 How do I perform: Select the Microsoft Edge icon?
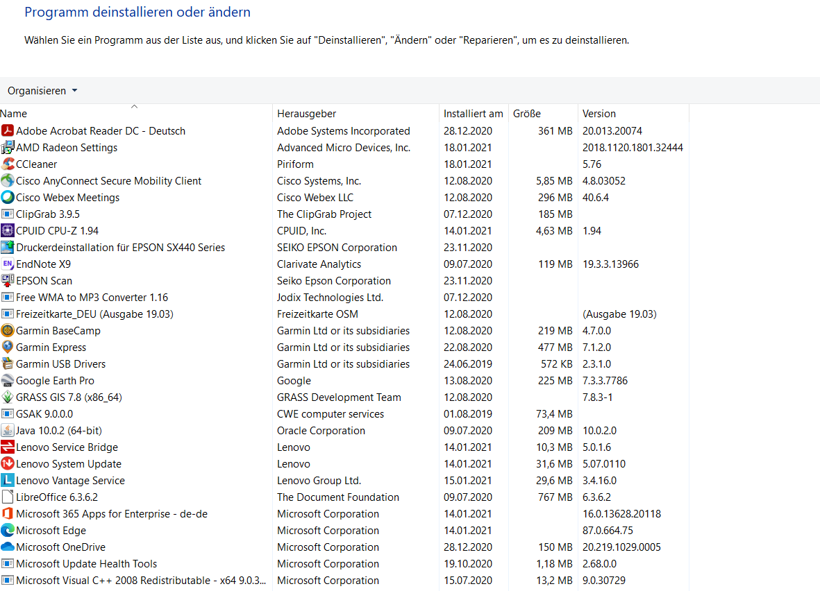point(8,531)
